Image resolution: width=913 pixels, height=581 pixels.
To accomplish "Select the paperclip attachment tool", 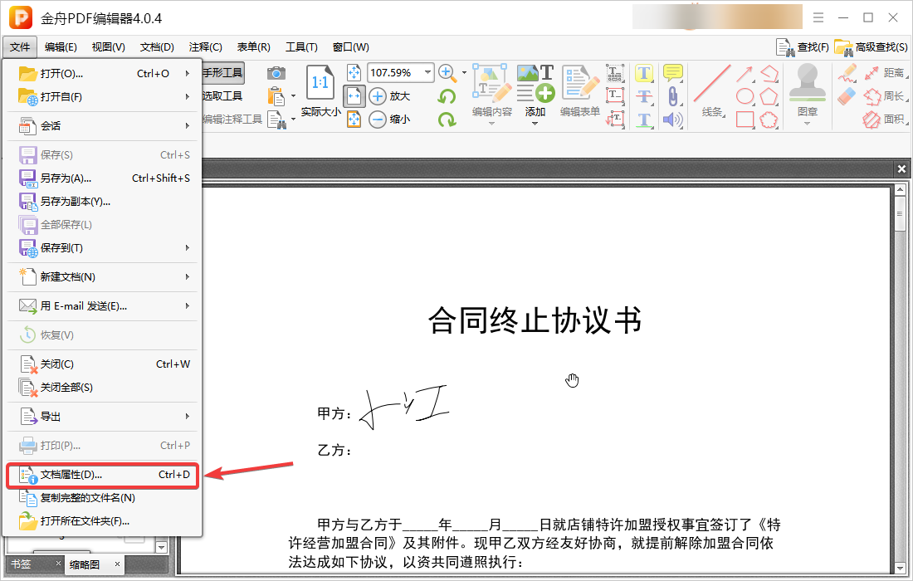I will pyautogui.click(x=672, y=96).
